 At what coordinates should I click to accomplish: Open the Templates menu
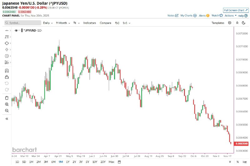(x=218, y=23)
